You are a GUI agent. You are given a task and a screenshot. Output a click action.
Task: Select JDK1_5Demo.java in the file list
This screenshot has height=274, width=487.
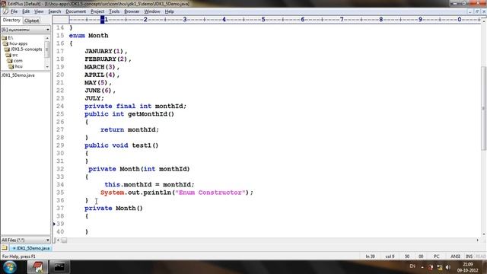18,75
